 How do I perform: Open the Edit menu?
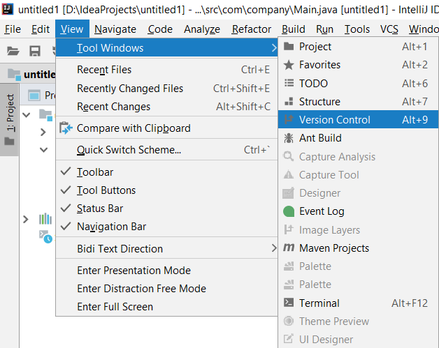(x=41, y=29)
